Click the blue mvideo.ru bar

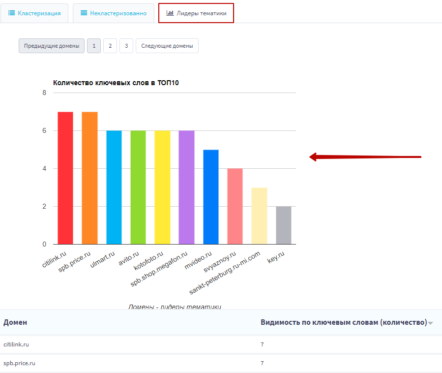pos(211,197)
